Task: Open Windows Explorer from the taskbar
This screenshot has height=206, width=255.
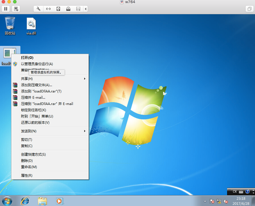Action: (42, 201)
